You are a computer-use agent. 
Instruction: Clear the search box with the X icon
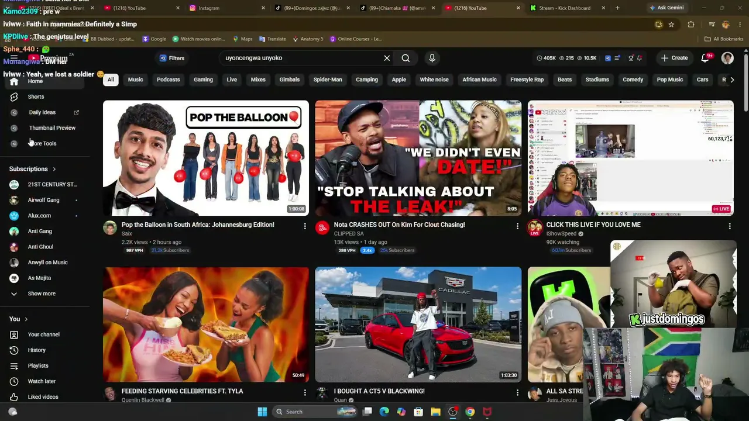(x=387, y=58)
